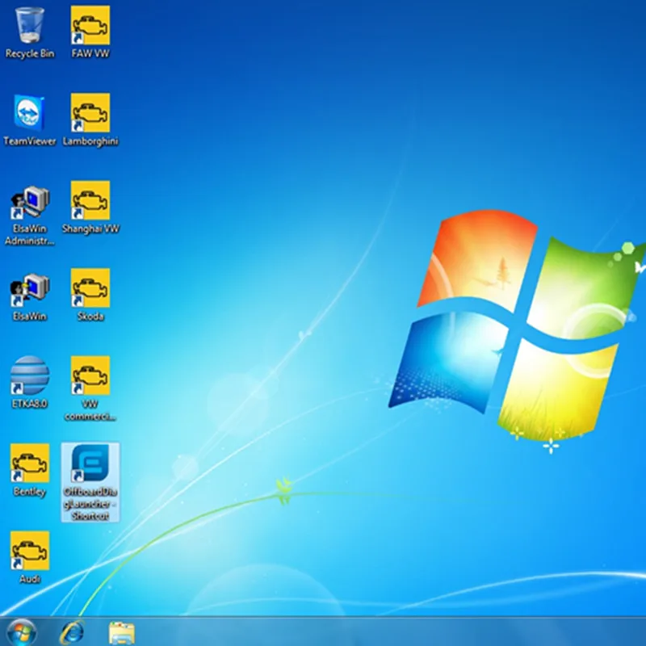Launch Internet Explorer from the taskbar
Image resolution: width=646 pixels, height=646 pixels.
[x=72, y=633]
